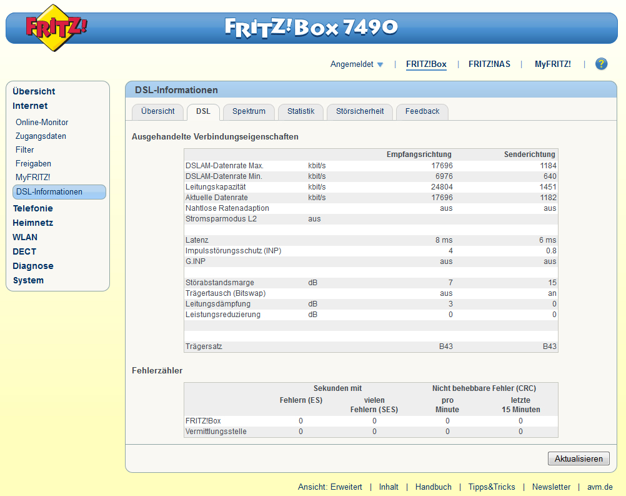Open the WLAN menu
626x496 pixels.
tap(25, 237)
